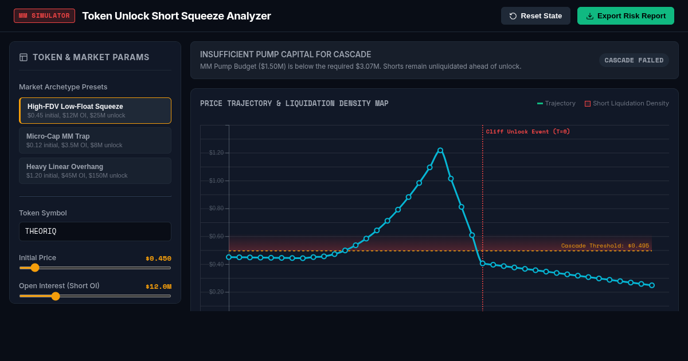
Task: Click the $1.00 y-axis label
Action: coord(216,180)
